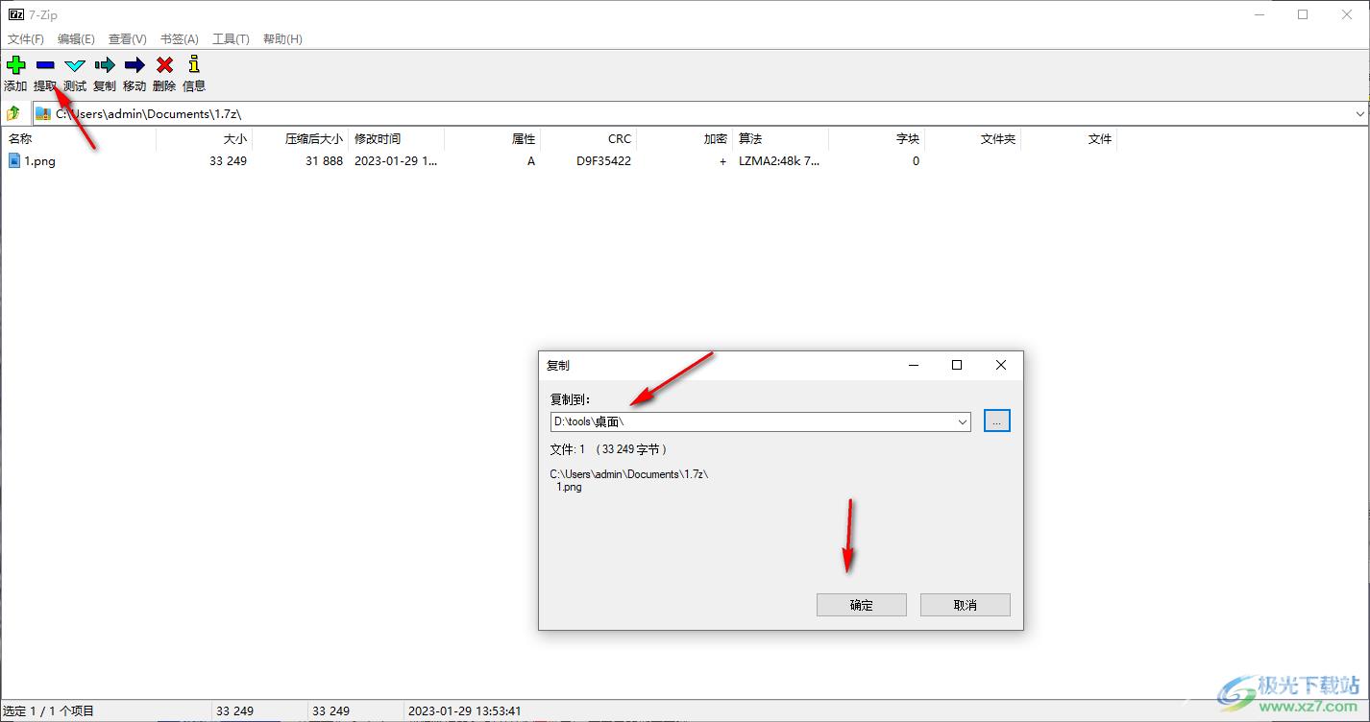Click the 1.png file icon
Image resolution: width=1370 pixels, height=722 pixels.
click(14, 160)
